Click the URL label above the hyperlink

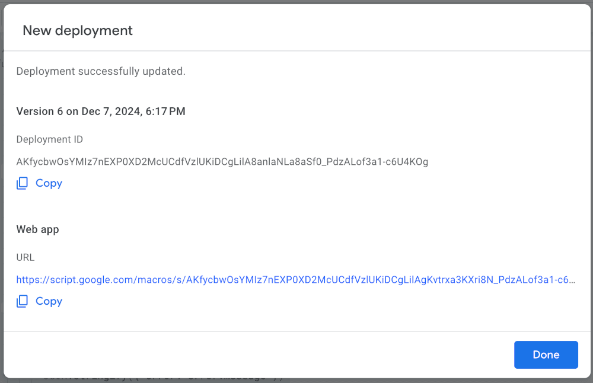(25, 257)
